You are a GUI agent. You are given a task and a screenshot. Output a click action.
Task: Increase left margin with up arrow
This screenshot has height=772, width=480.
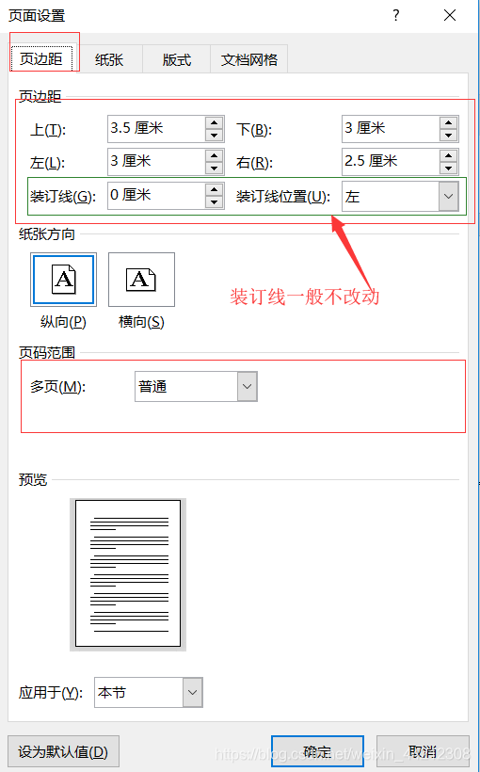pyautogui.click(x=215, y=155)
